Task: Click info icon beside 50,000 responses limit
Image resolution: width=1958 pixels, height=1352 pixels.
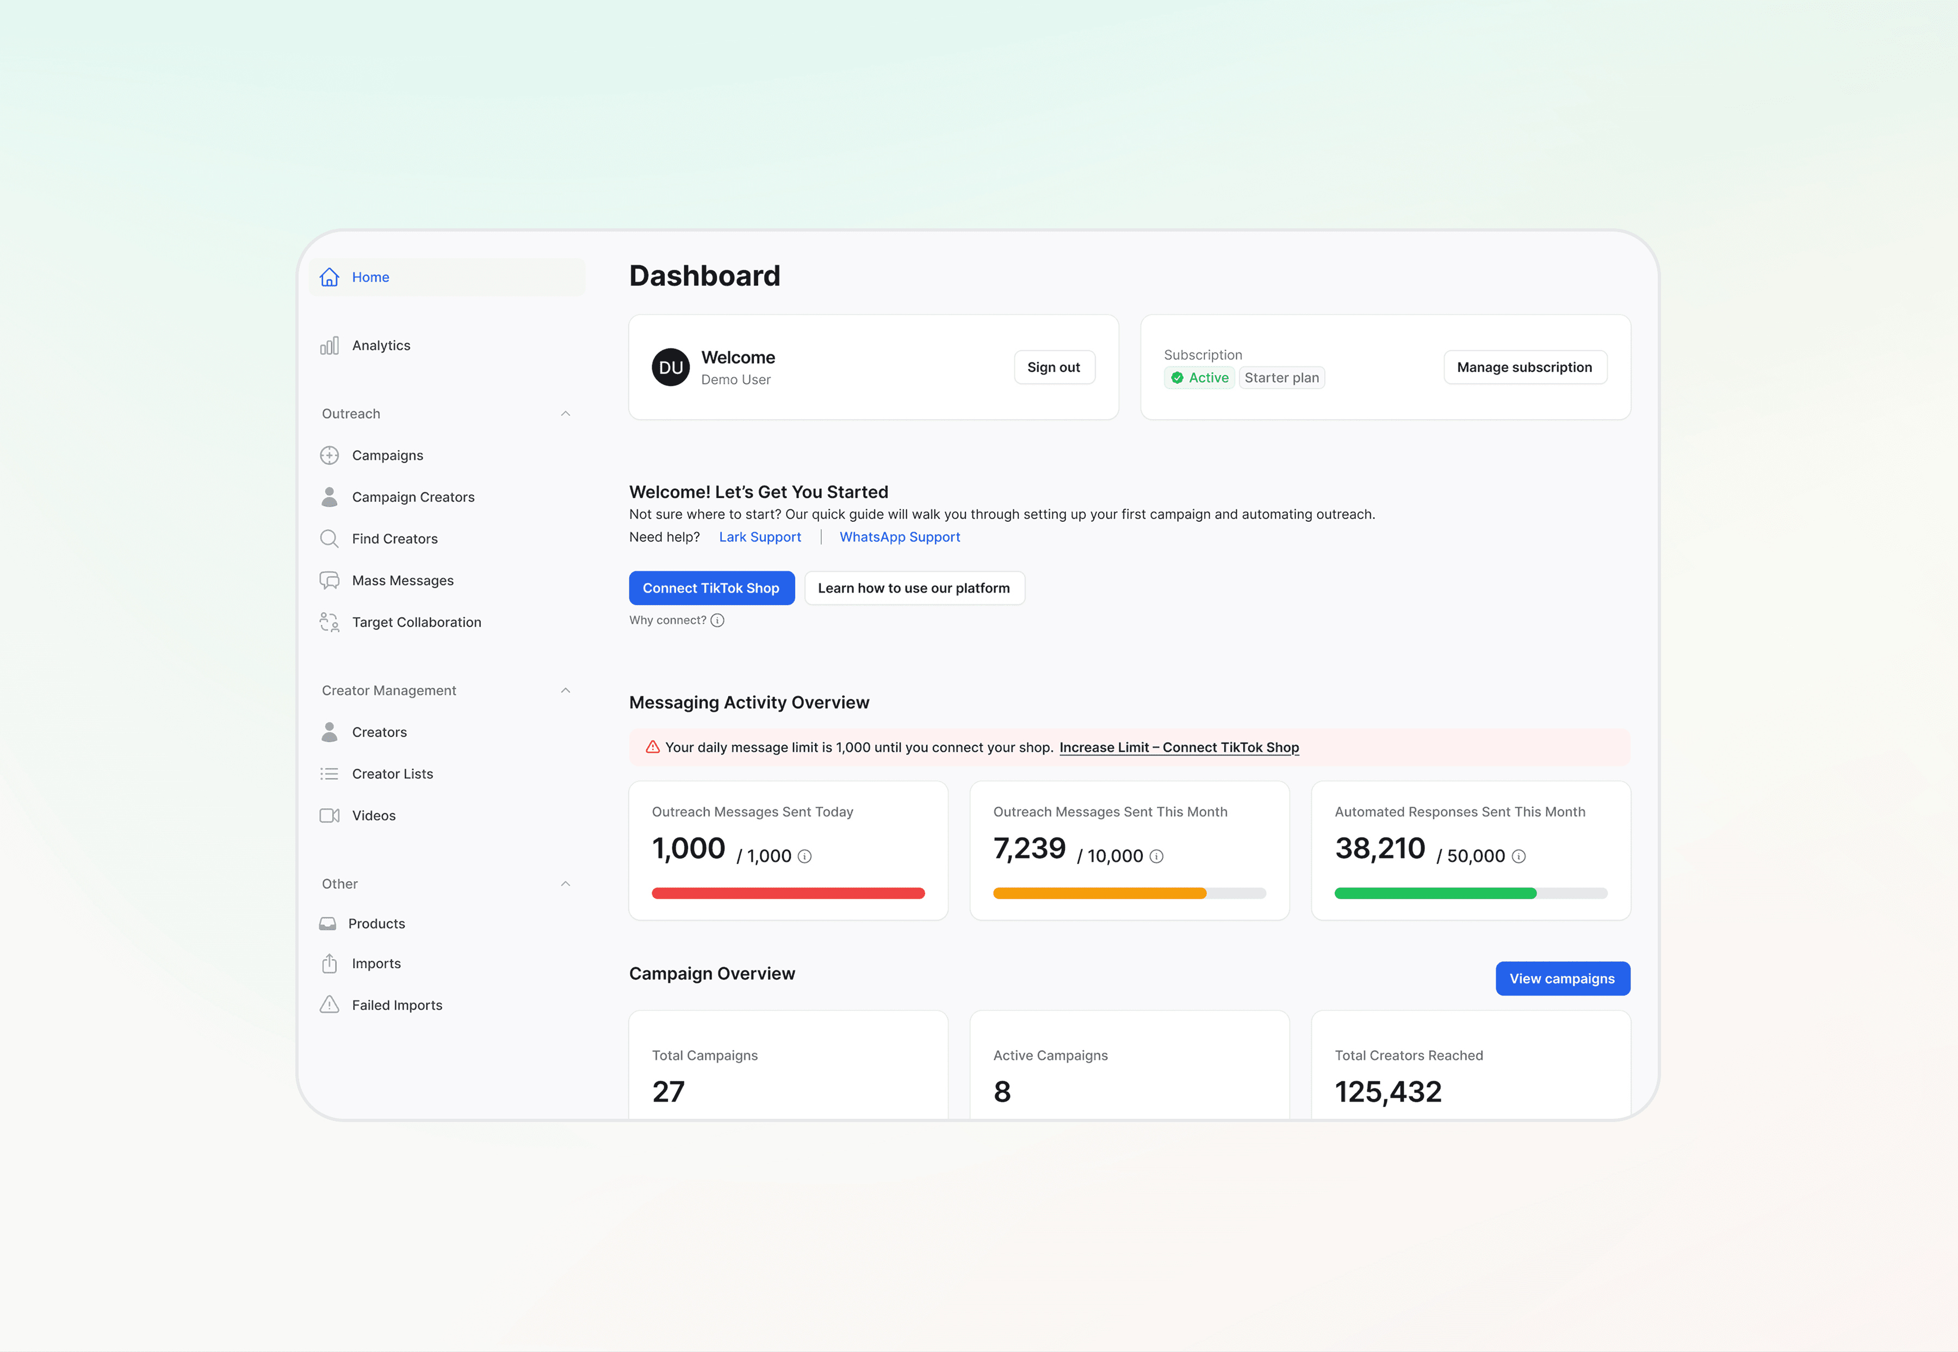Action: [x=1518, y=856]
